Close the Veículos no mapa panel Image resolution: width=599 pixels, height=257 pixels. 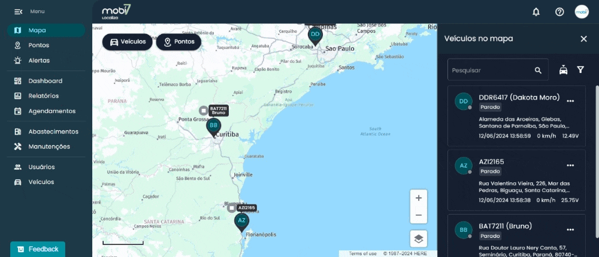point(583,38)
